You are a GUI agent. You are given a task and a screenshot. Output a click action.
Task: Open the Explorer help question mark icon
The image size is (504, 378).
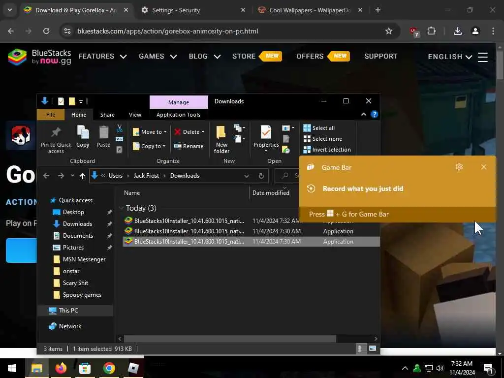(x=375, y=114)
